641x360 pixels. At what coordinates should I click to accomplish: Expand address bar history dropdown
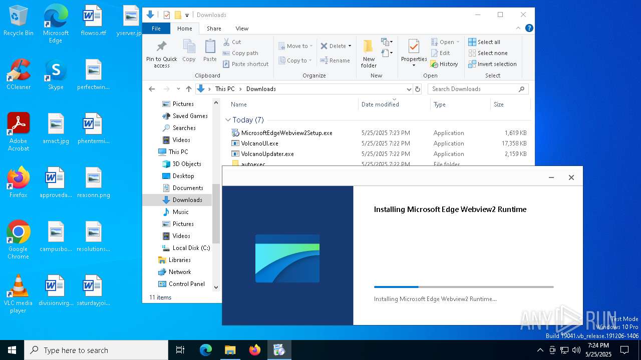pyautogui.click(x=409, y=89)
